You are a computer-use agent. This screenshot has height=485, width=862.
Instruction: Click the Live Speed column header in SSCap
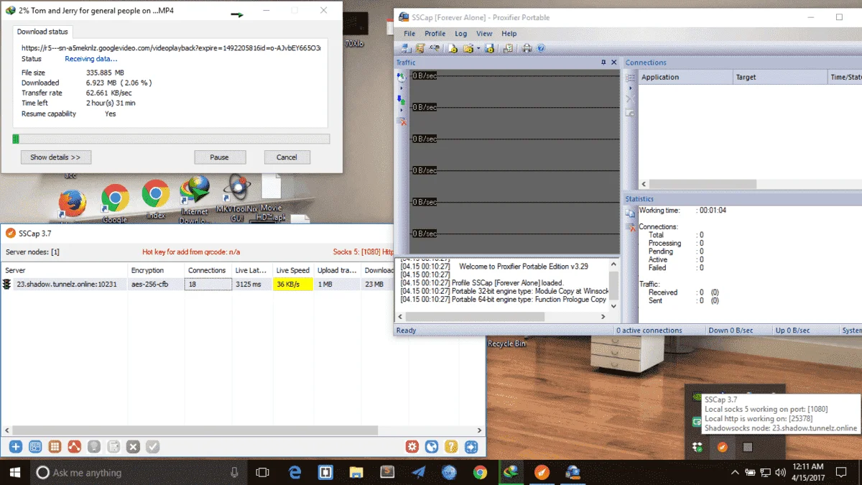tap(293, 270)
